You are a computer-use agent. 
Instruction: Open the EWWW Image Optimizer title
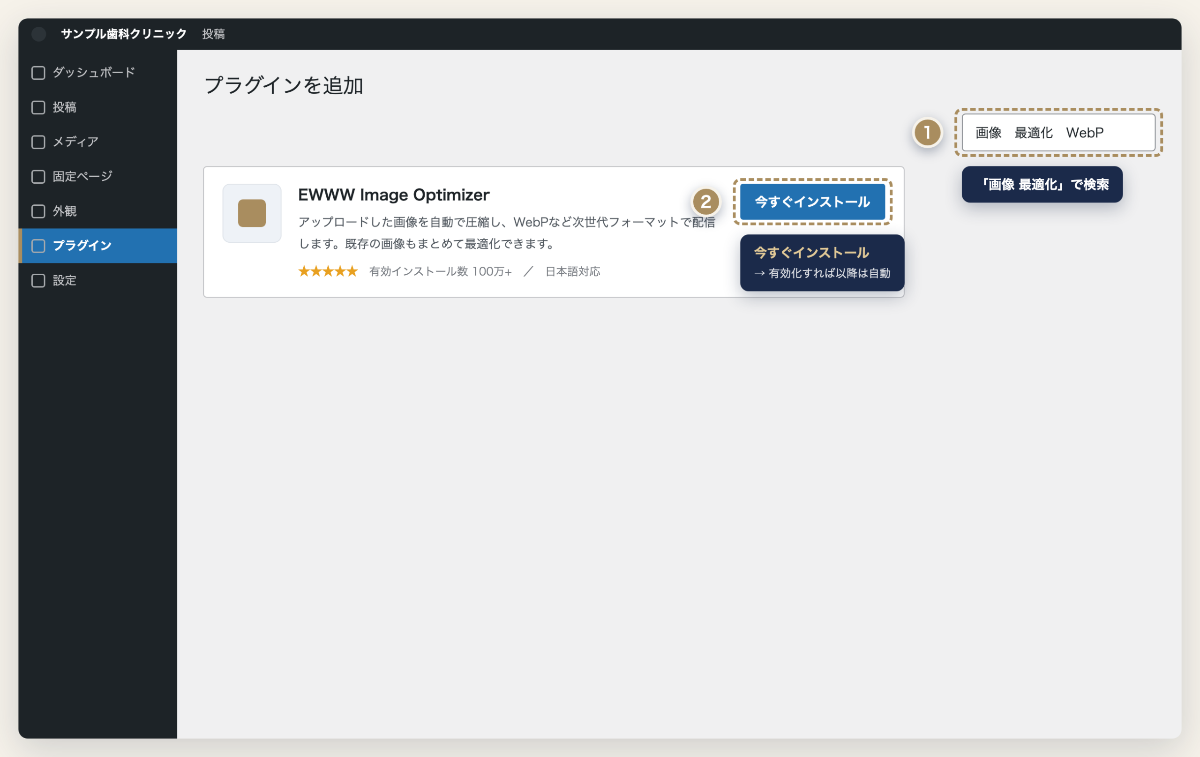[x=394, y=195]
